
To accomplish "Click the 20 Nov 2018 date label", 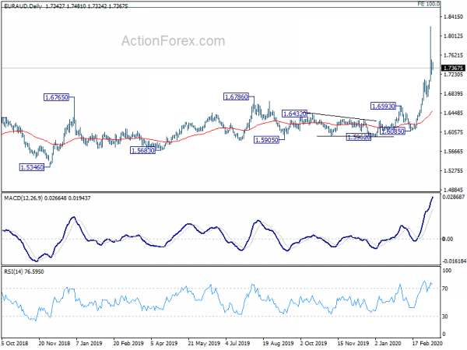I will click(x=54, y=344).
